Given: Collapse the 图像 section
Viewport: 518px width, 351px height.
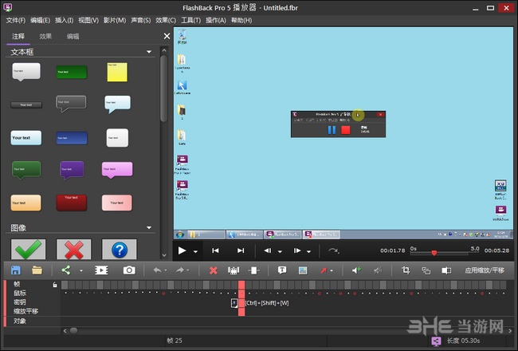Looking at the screenshot, I should [x=149, y=227].
